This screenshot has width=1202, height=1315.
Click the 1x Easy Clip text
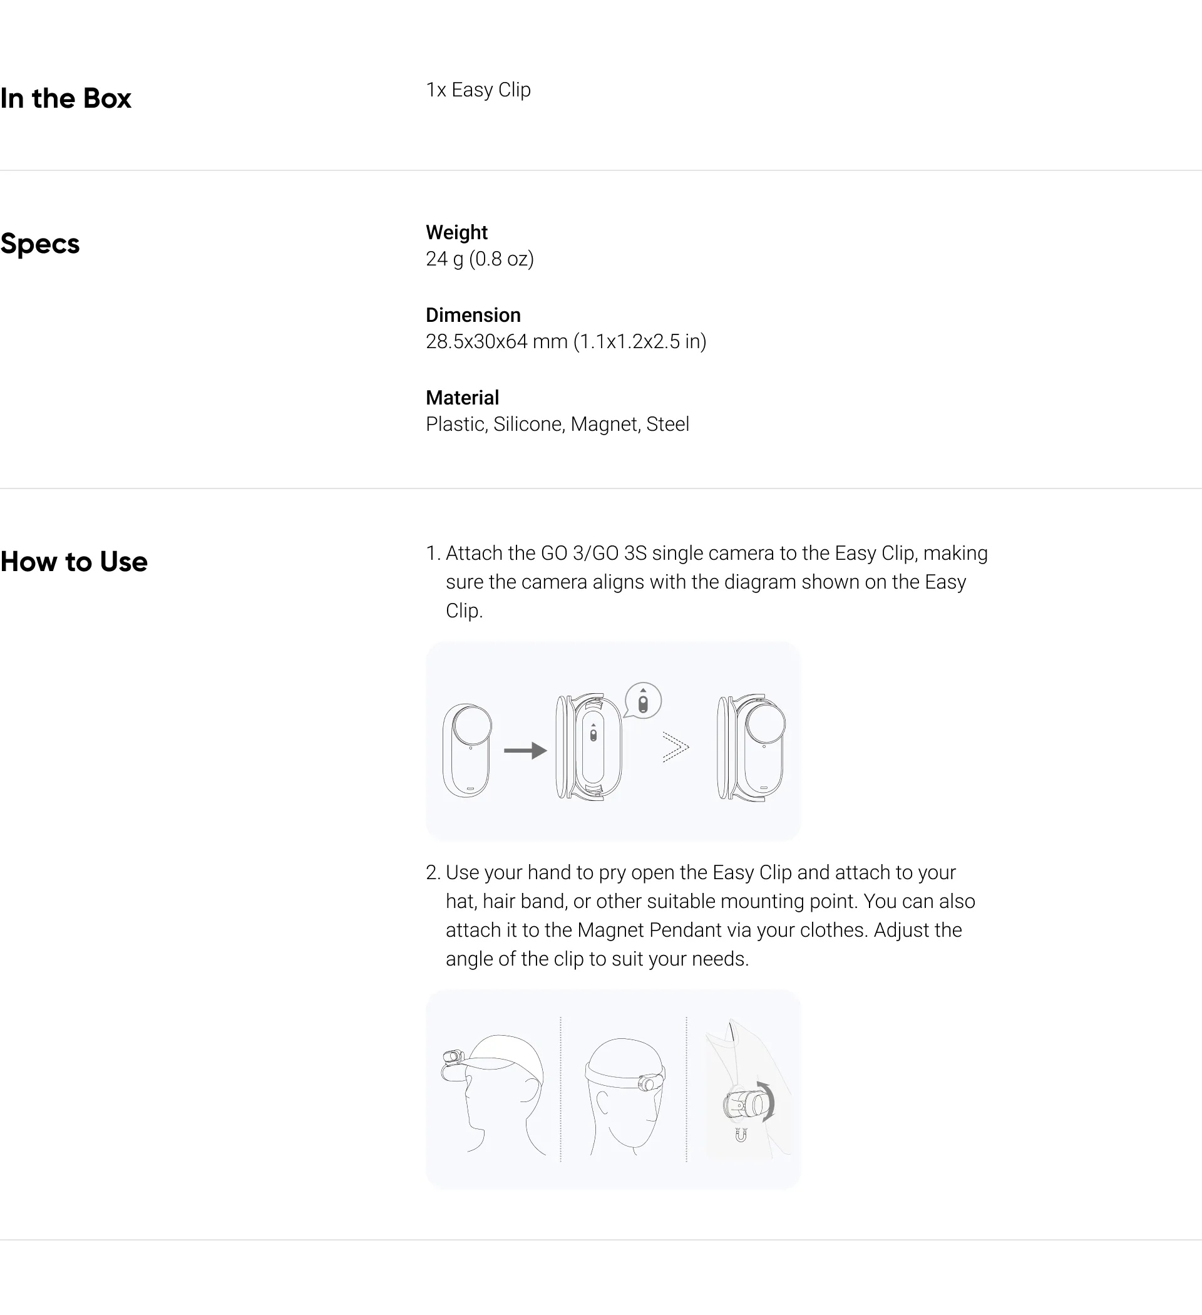coord(478,90)
